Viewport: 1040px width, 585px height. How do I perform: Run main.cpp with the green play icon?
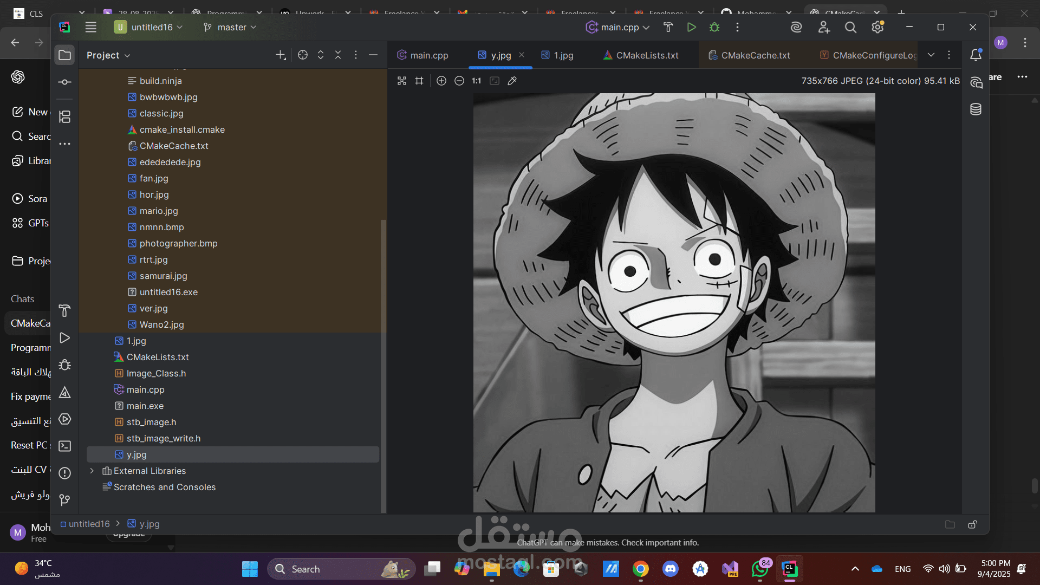point(691,27)
